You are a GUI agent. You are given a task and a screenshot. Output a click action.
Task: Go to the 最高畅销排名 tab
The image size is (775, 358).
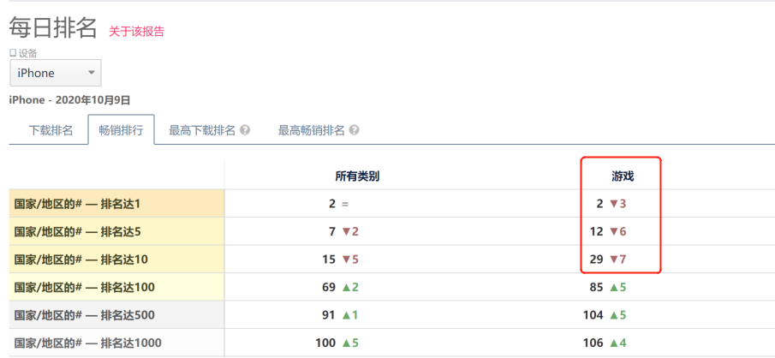(311, 131)
